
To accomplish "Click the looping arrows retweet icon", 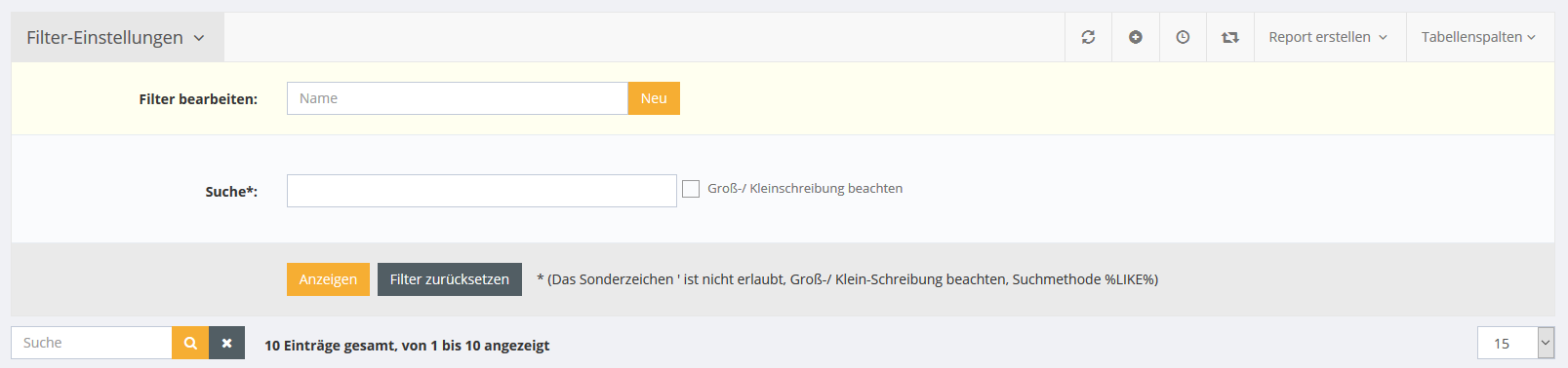I will pyautogui.click(x=1230, y=37).
